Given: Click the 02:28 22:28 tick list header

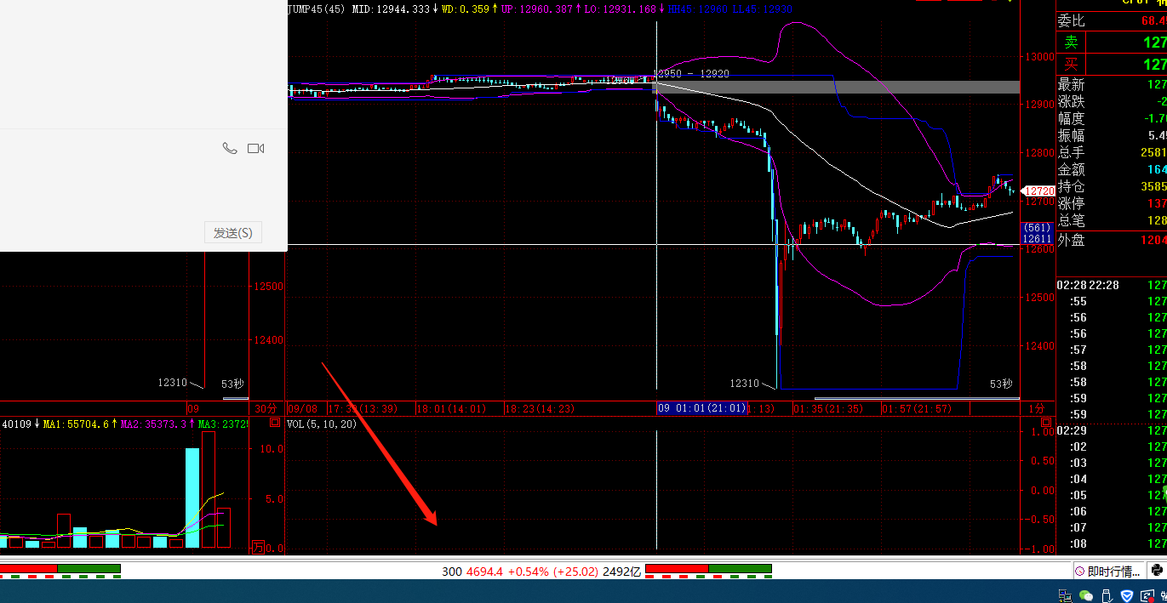Looking at the screenshot, I should 1088,285.
